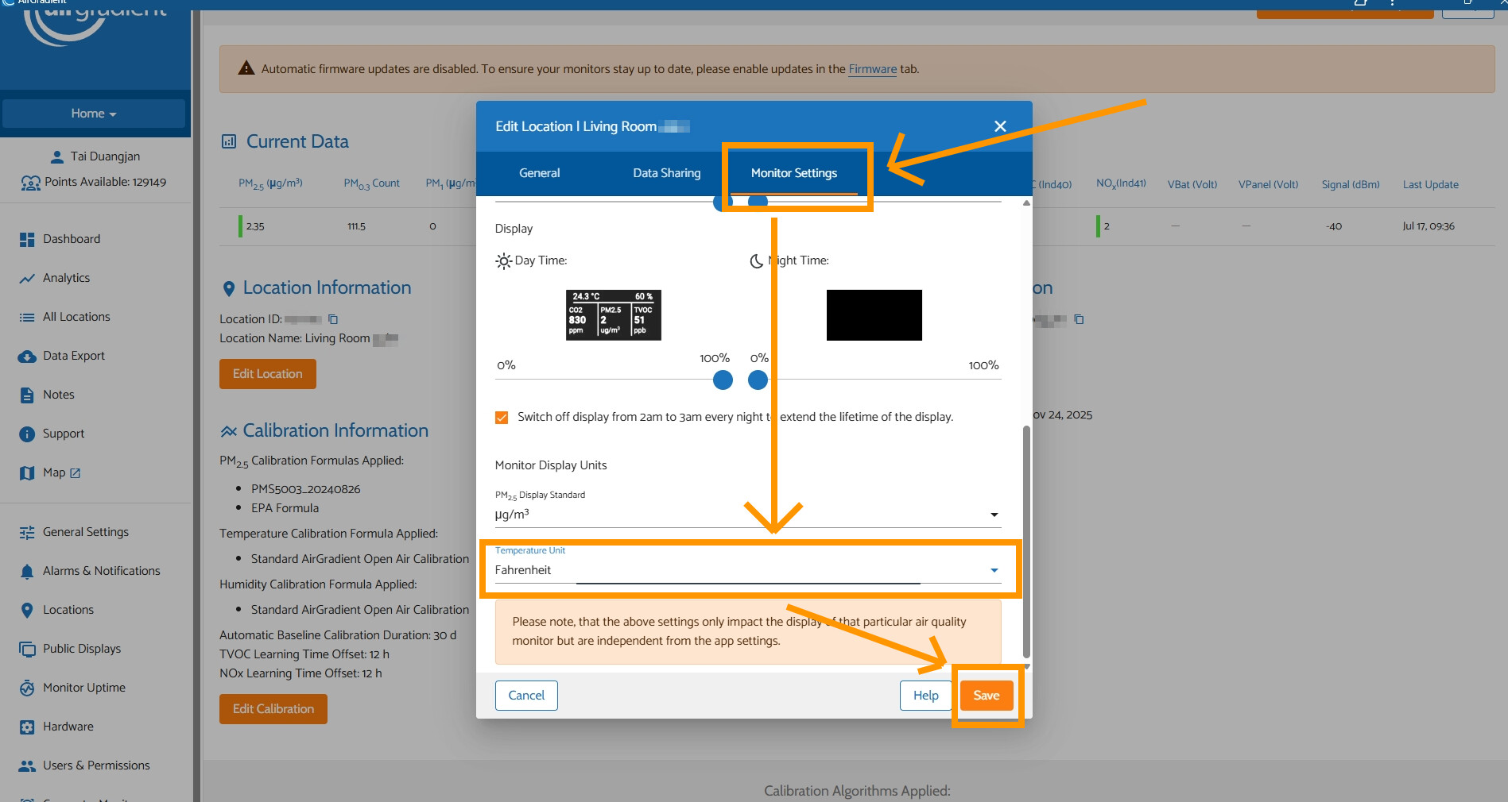Click the Save button
The image size is (1508, 802).
coord(987,696)
